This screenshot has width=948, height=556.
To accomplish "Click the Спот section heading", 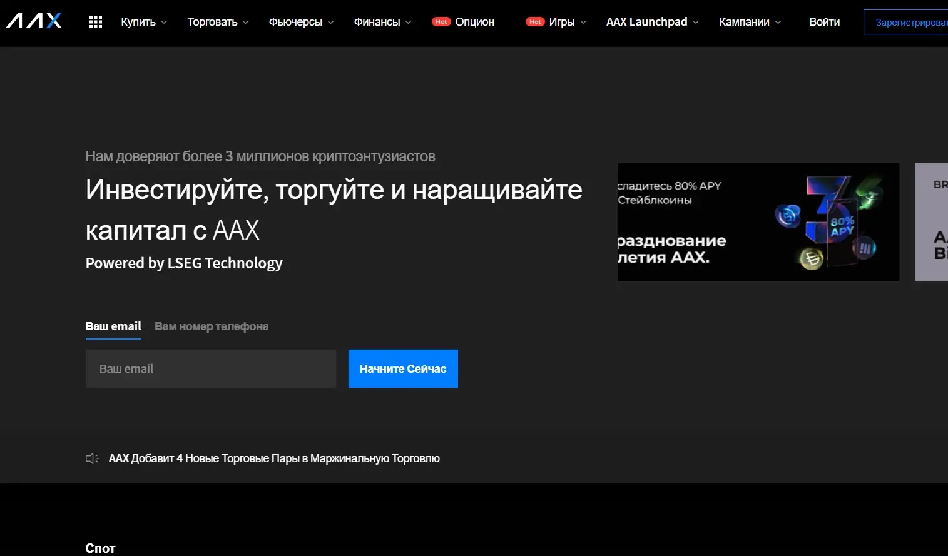I will coord(100,548).
